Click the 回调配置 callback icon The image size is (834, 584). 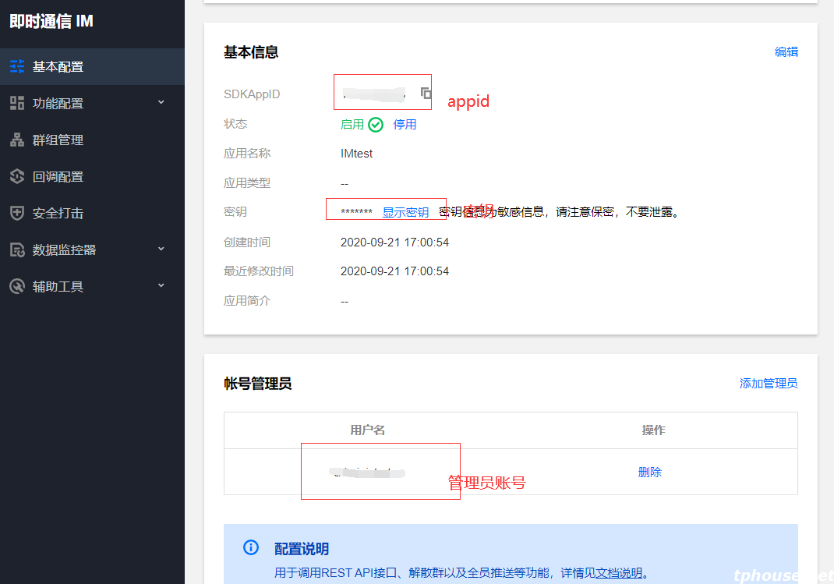point(17,176)
